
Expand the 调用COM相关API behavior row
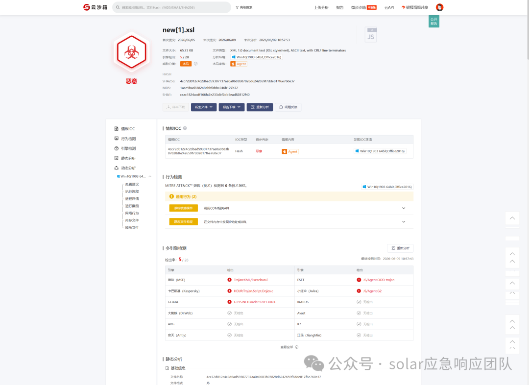click(x=404, y=208)
